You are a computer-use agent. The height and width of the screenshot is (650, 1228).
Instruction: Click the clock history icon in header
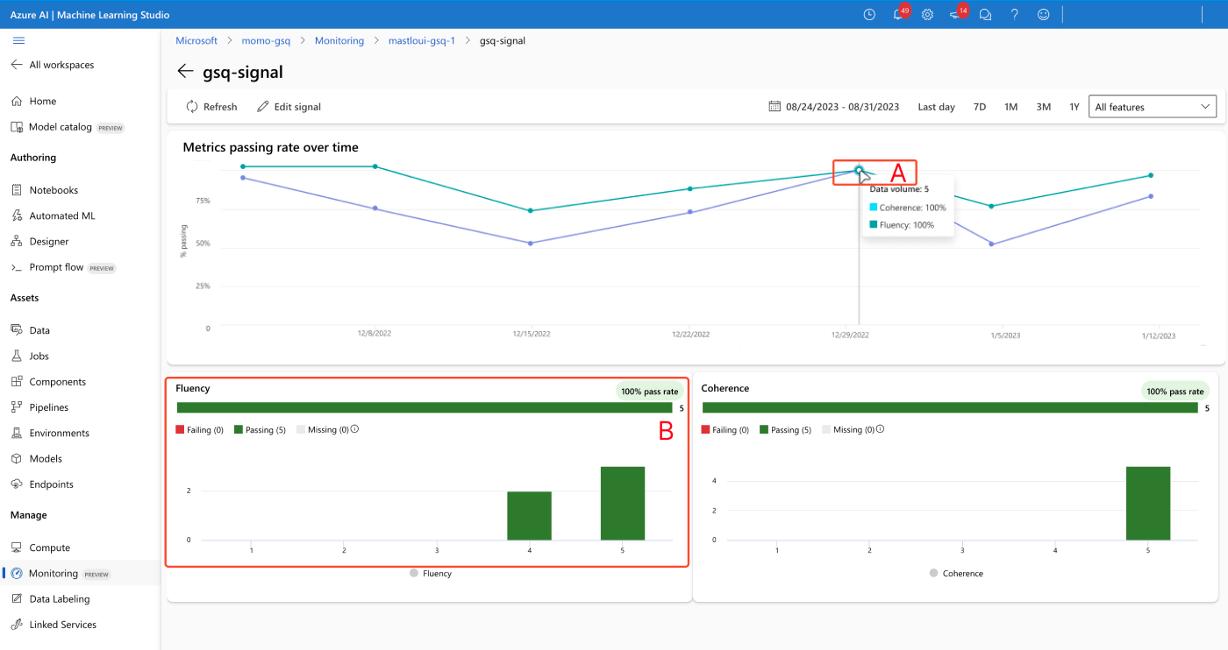(x=869, y=15)
